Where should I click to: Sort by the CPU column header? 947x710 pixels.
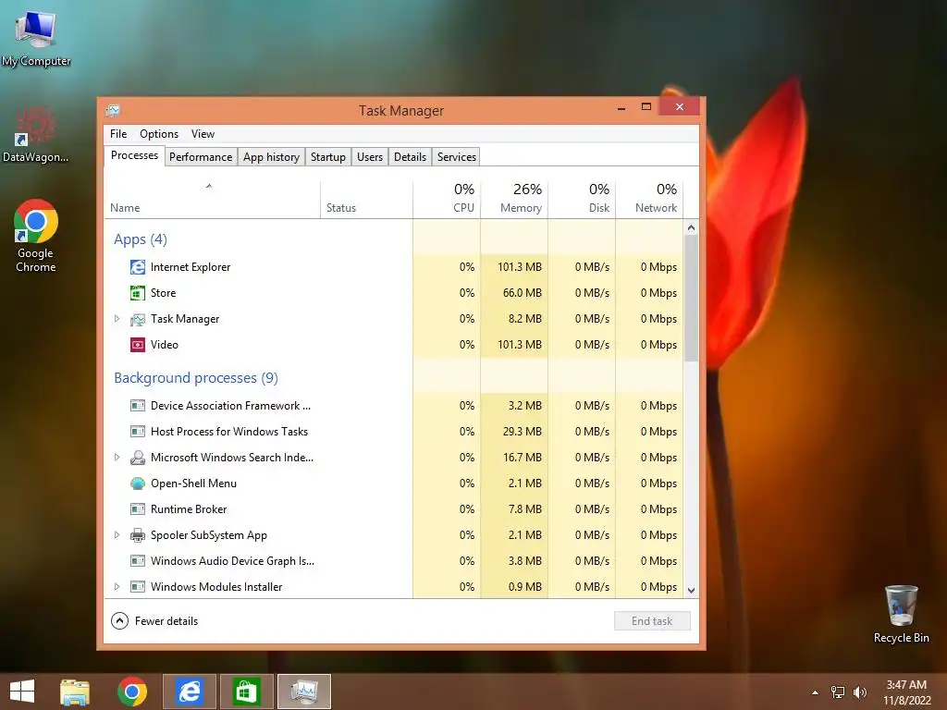(447, 200)
